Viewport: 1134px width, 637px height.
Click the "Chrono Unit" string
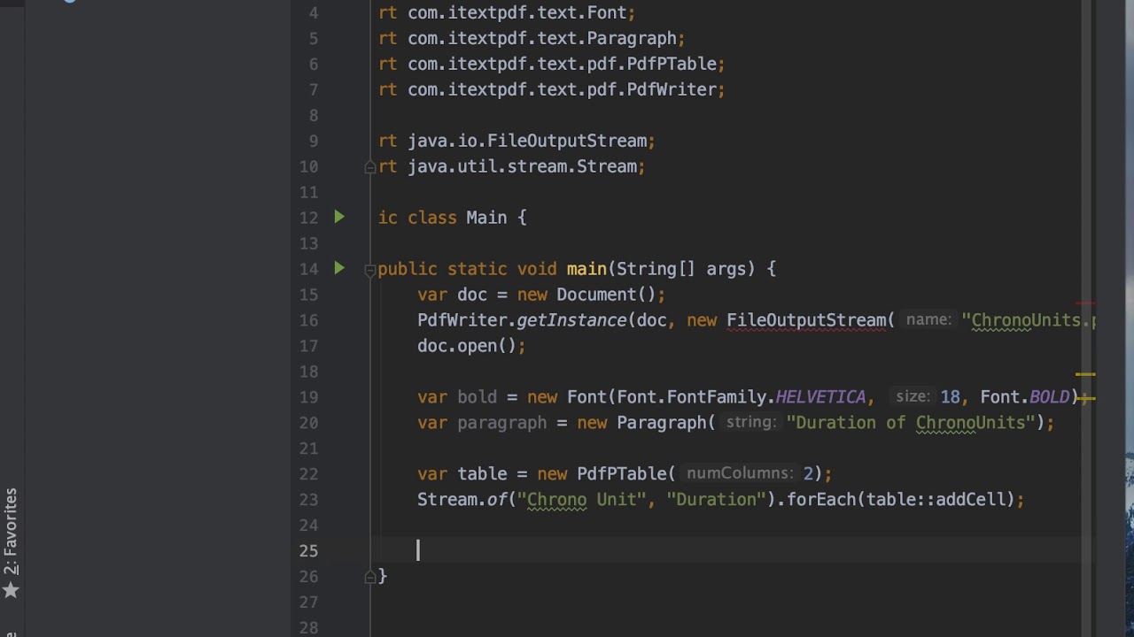[x=581, y=500]
